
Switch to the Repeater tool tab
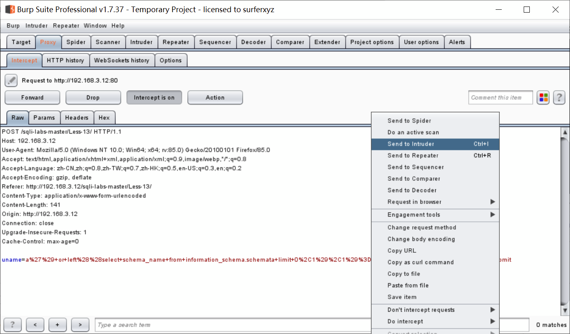click(x=176, y=42)
